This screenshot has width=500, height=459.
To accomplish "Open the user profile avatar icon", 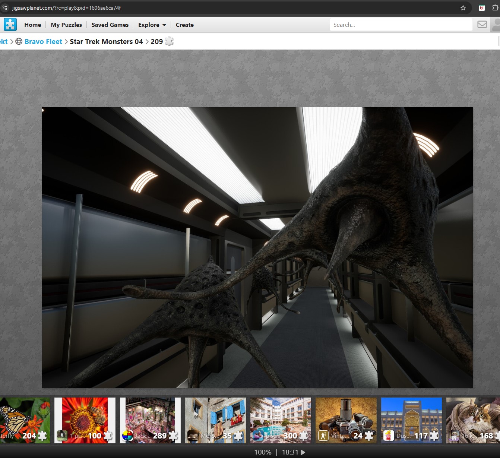I will tap(496, 25).
